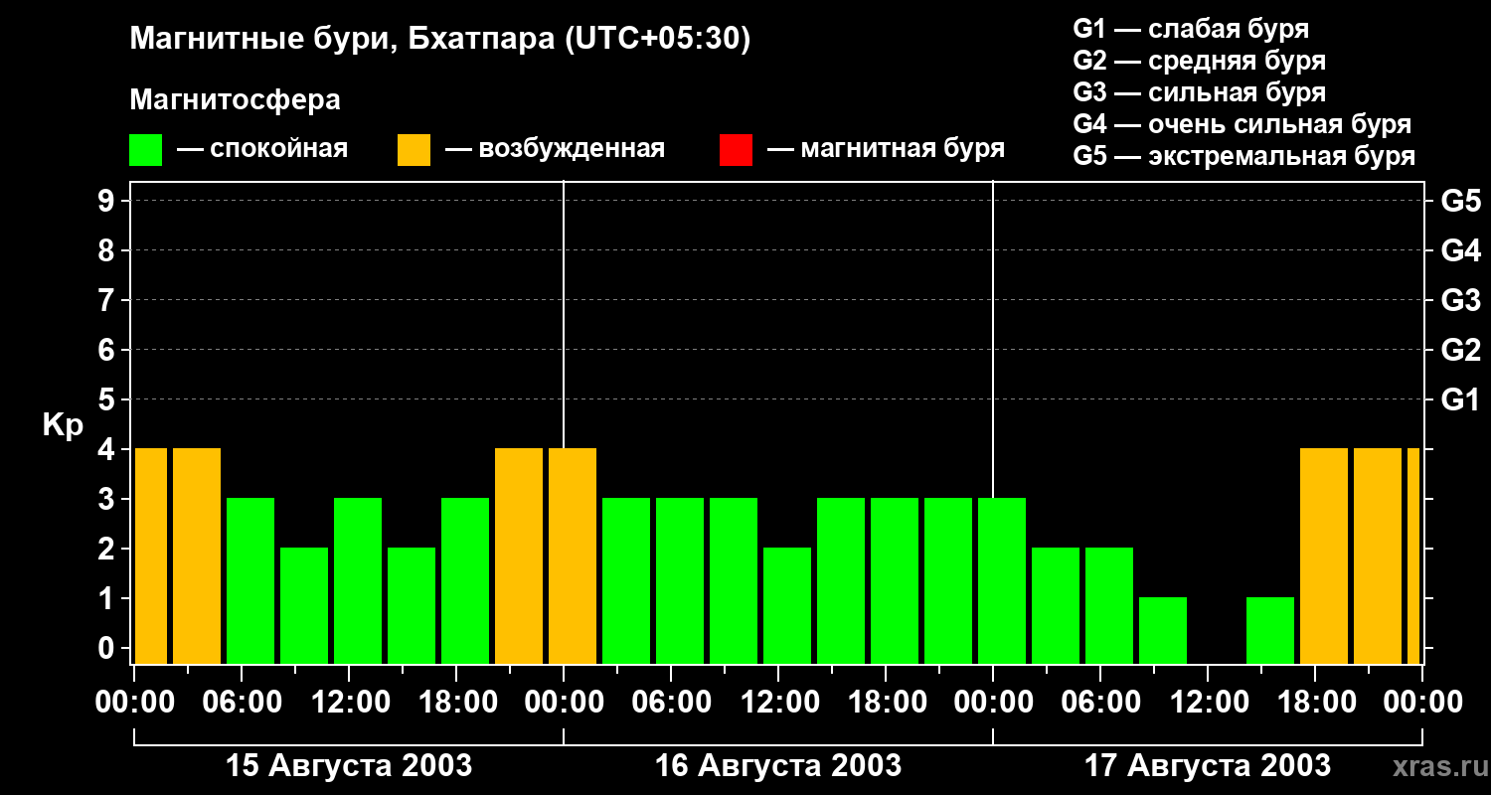Screen dimensions: 1491x795
Task: Select the orange bar at midnight 16 August
Action: coord(573,556)
